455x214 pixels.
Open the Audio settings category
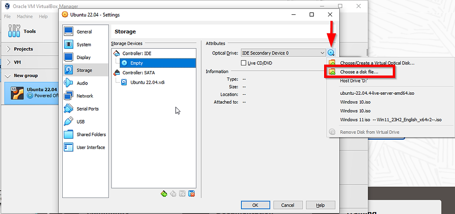coord(85,83)
